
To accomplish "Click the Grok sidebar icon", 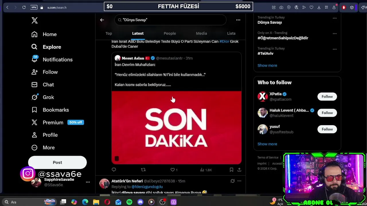I will pos(34,97).
